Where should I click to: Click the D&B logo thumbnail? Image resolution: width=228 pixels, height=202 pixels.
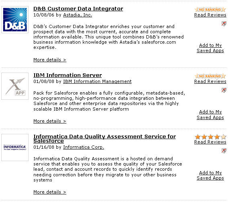point(15,20)
